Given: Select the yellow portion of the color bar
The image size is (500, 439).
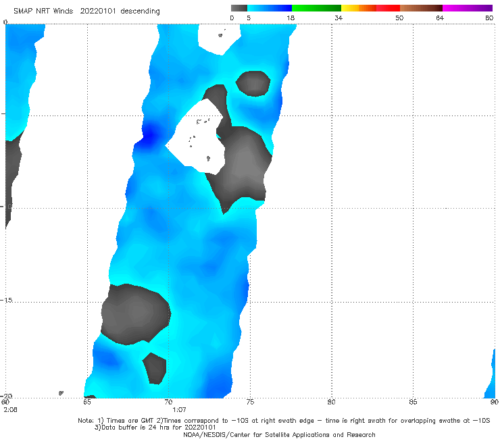Looking at the screenshot, I should click(x=350, y=8).
